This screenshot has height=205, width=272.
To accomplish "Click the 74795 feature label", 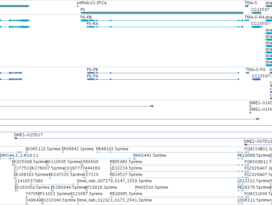I will 32,194.
